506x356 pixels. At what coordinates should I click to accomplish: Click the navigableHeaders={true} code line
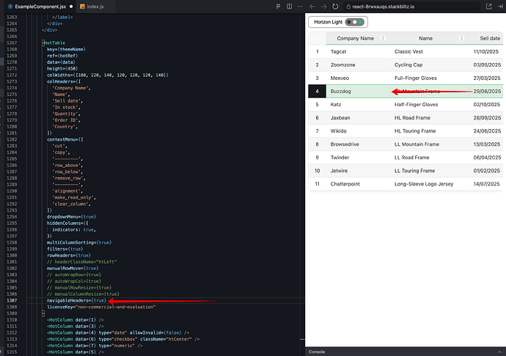pos(76,300)
